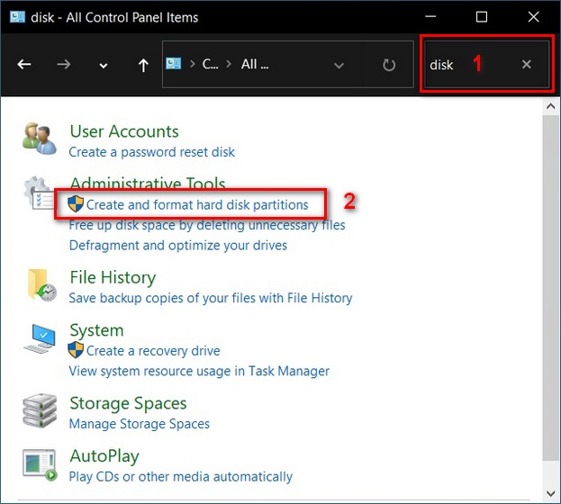
Task: Open the File History heading
Action: pos(113,277)
